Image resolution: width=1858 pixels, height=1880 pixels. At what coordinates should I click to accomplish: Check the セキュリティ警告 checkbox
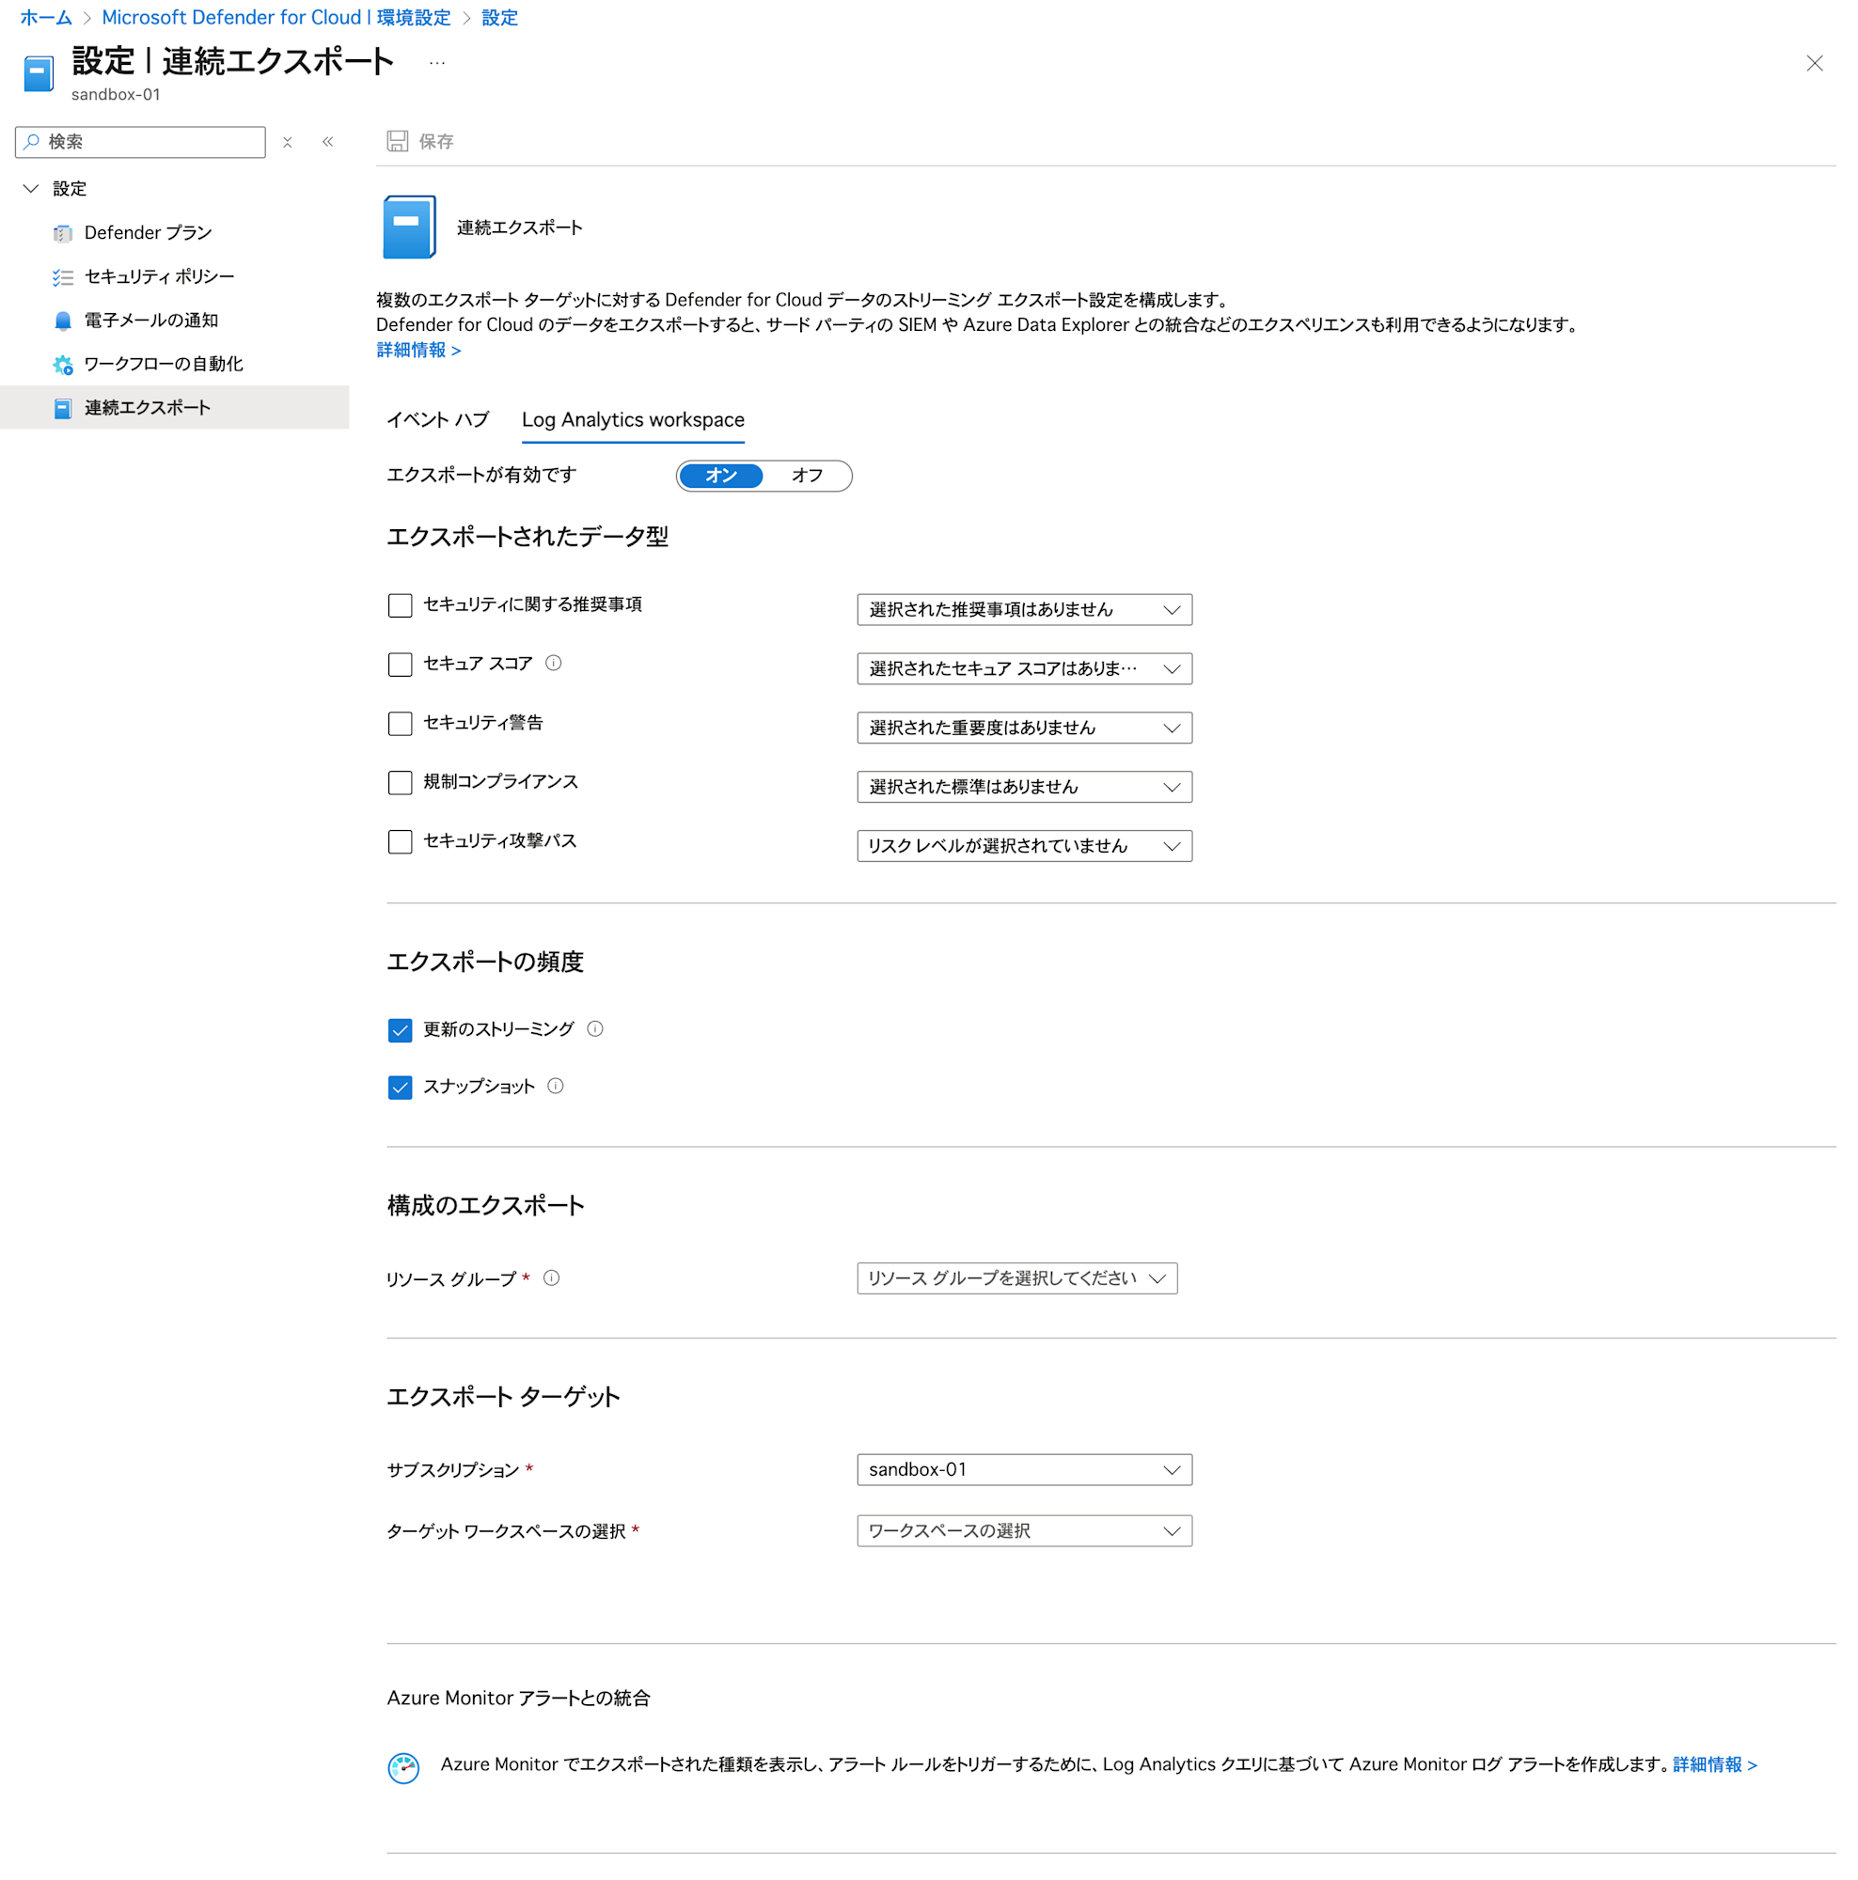click(x=400, y=724)
